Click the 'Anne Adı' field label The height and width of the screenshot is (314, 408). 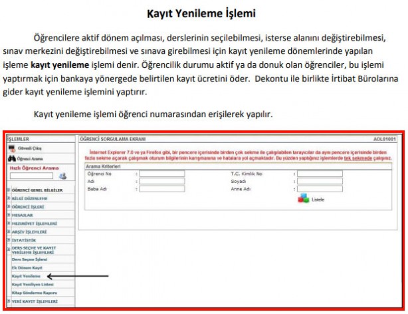point(241,189)
